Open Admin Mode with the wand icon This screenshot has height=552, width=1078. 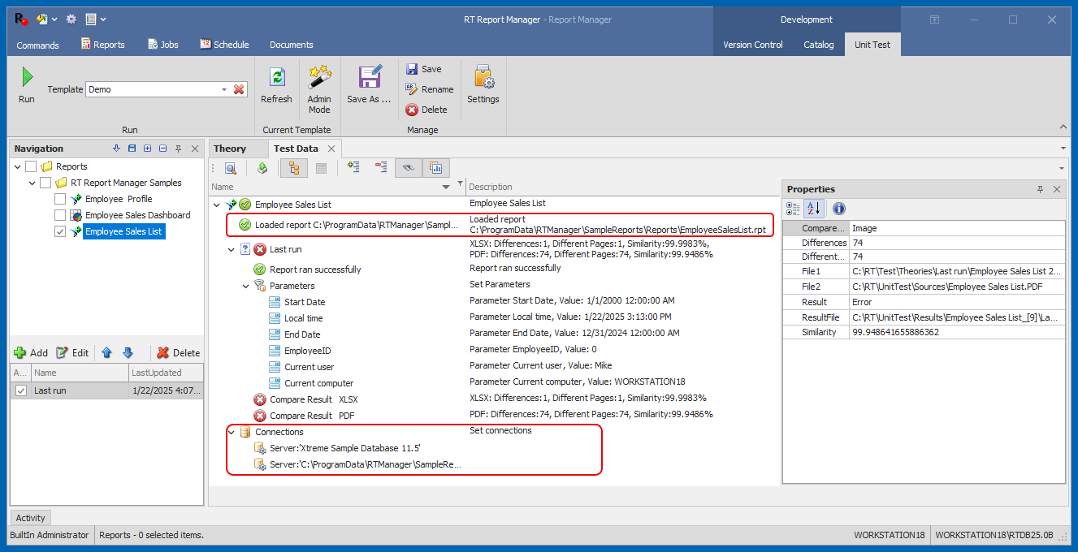click(319, 78)
